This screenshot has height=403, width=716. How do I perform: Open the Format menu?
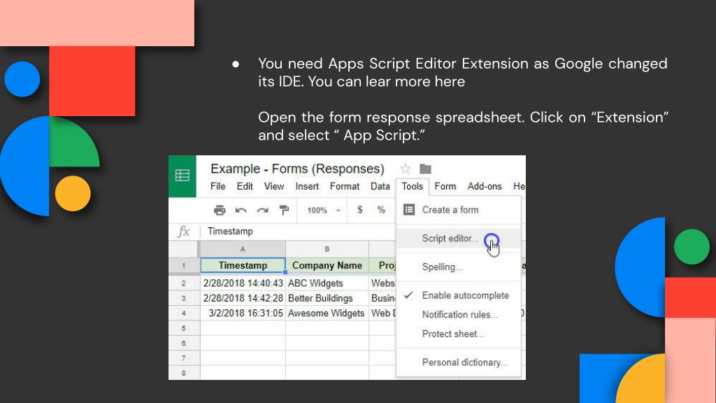(345, 186)
